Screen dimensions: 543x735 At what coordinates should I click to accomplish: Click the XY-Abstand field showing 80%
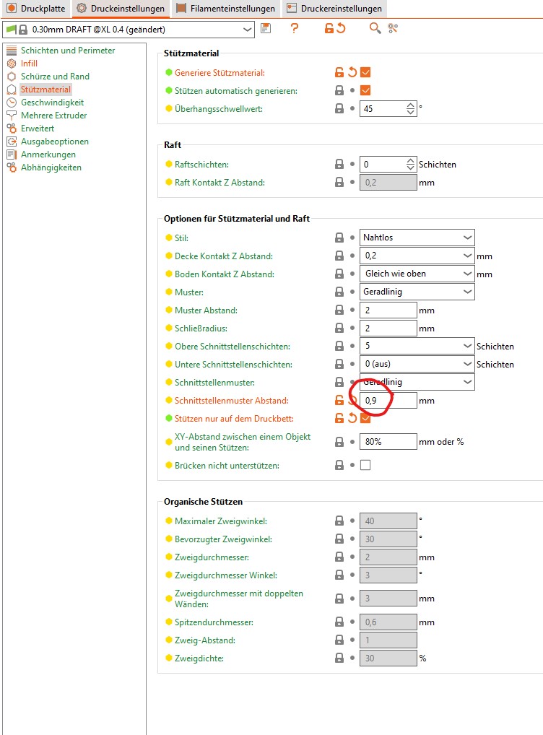coord(388,442)
